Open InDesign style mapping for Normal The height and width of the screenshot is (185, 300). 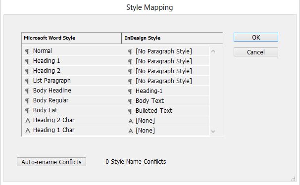[164, 51]
